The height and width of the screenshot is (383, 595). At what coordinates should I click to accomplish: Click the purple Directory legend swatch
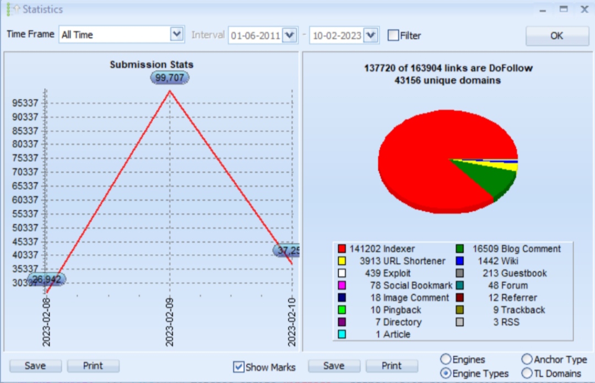click(342, 322)
